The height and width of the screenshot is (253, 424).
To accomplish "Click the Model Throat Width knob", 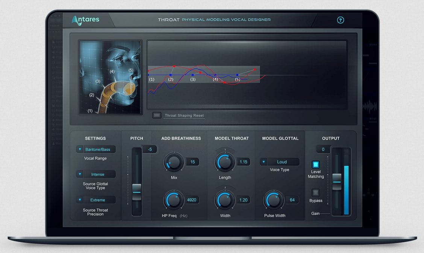I will click(225, 200).
